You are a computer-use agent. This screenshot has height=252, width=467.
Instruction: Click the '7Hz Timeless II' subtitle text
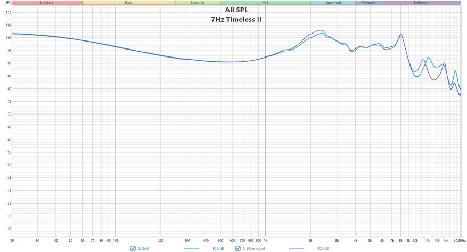pyautogui.click(x=236, y=19)
